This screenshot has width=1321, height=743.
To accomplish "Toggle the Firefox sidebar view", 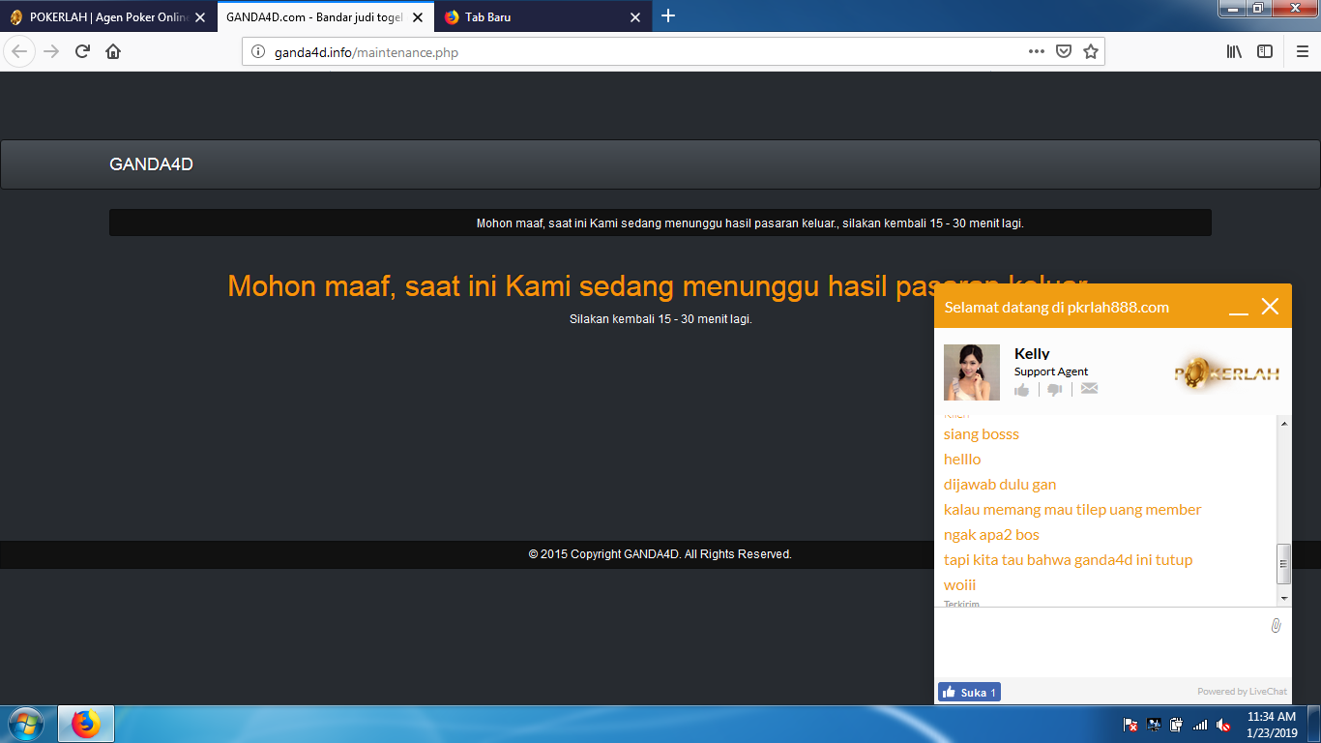I will (1265, 52).
